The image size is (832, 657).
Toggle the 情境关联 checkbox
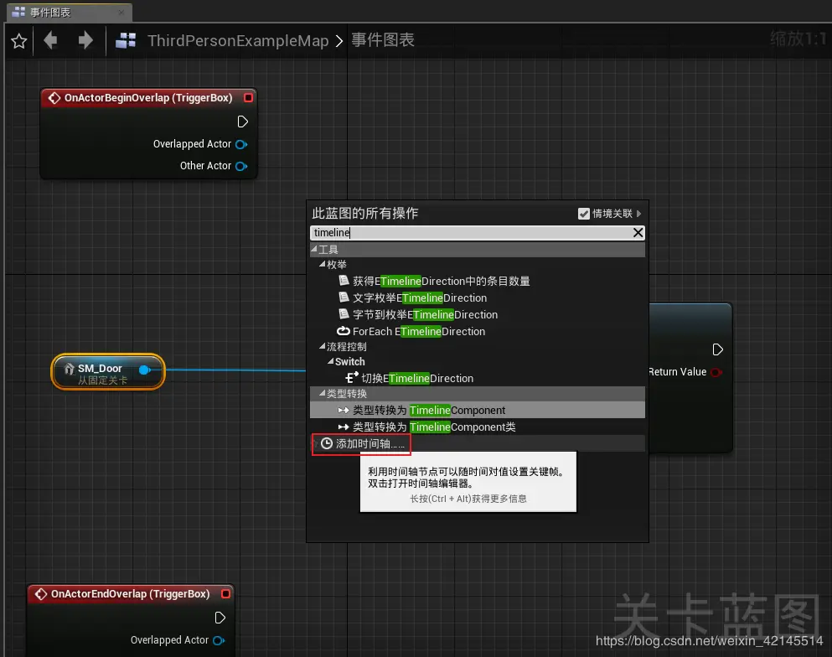pos(584,214)
